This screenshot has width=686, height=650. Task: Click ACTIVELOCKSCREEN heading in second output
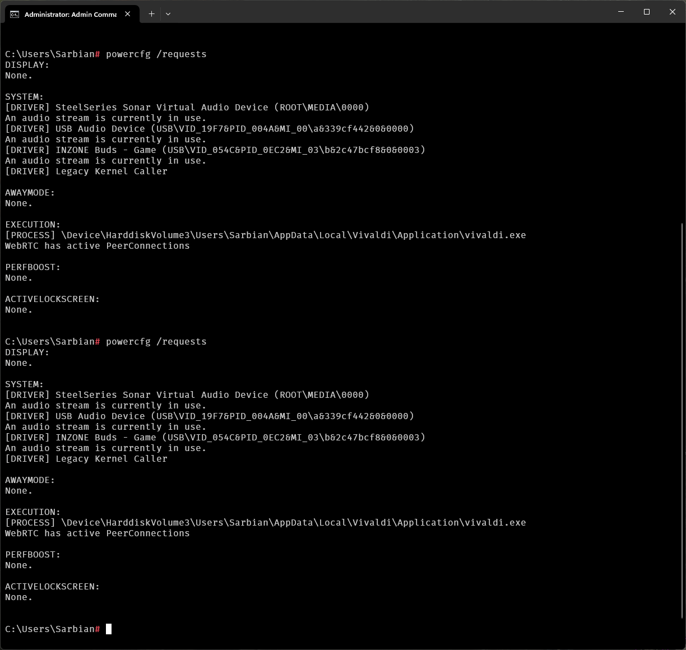click(x=52, y=587)
